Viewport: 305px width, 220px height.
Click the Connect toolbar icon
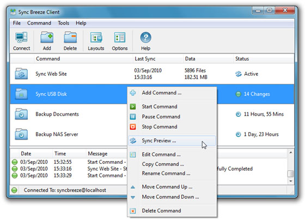coord(21,38)
